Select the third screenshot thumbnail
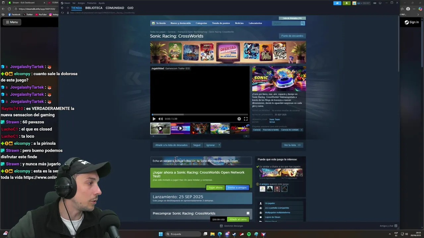The image size is (424, 238). (200, 128)
